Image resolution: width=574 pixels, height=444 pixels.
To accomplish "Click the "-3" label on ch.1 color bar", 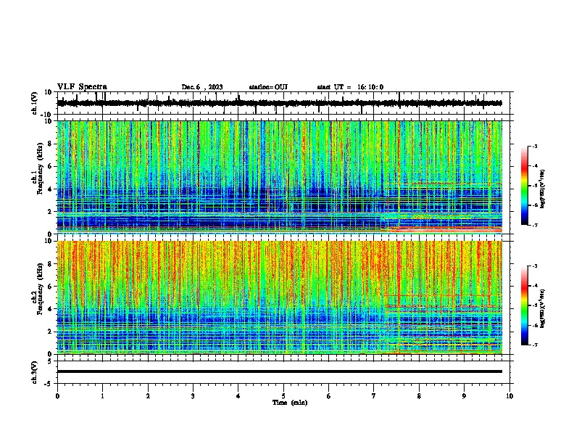I will coord(535,146).
